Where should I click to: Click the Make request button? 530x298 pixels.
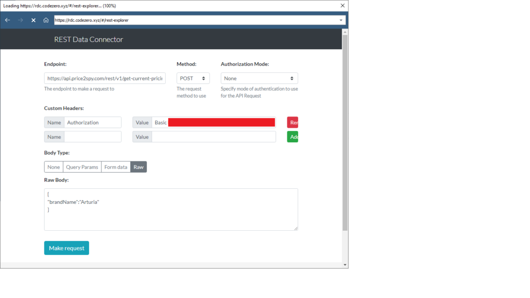(67, 248)
